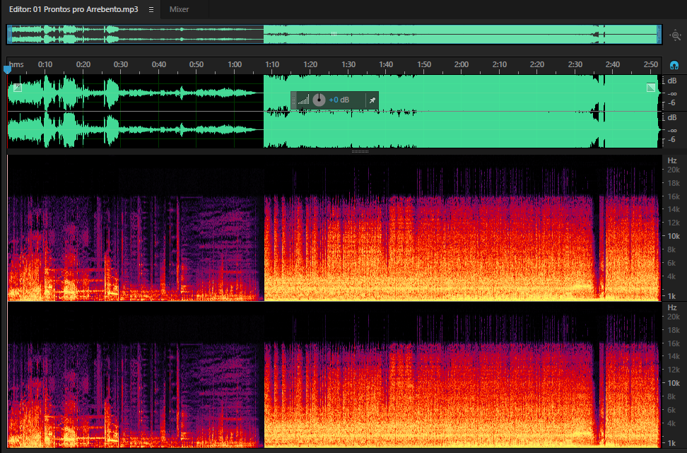Click the 0:30 mark on the time ruler

pyautogui.click(x=121, y=64)
